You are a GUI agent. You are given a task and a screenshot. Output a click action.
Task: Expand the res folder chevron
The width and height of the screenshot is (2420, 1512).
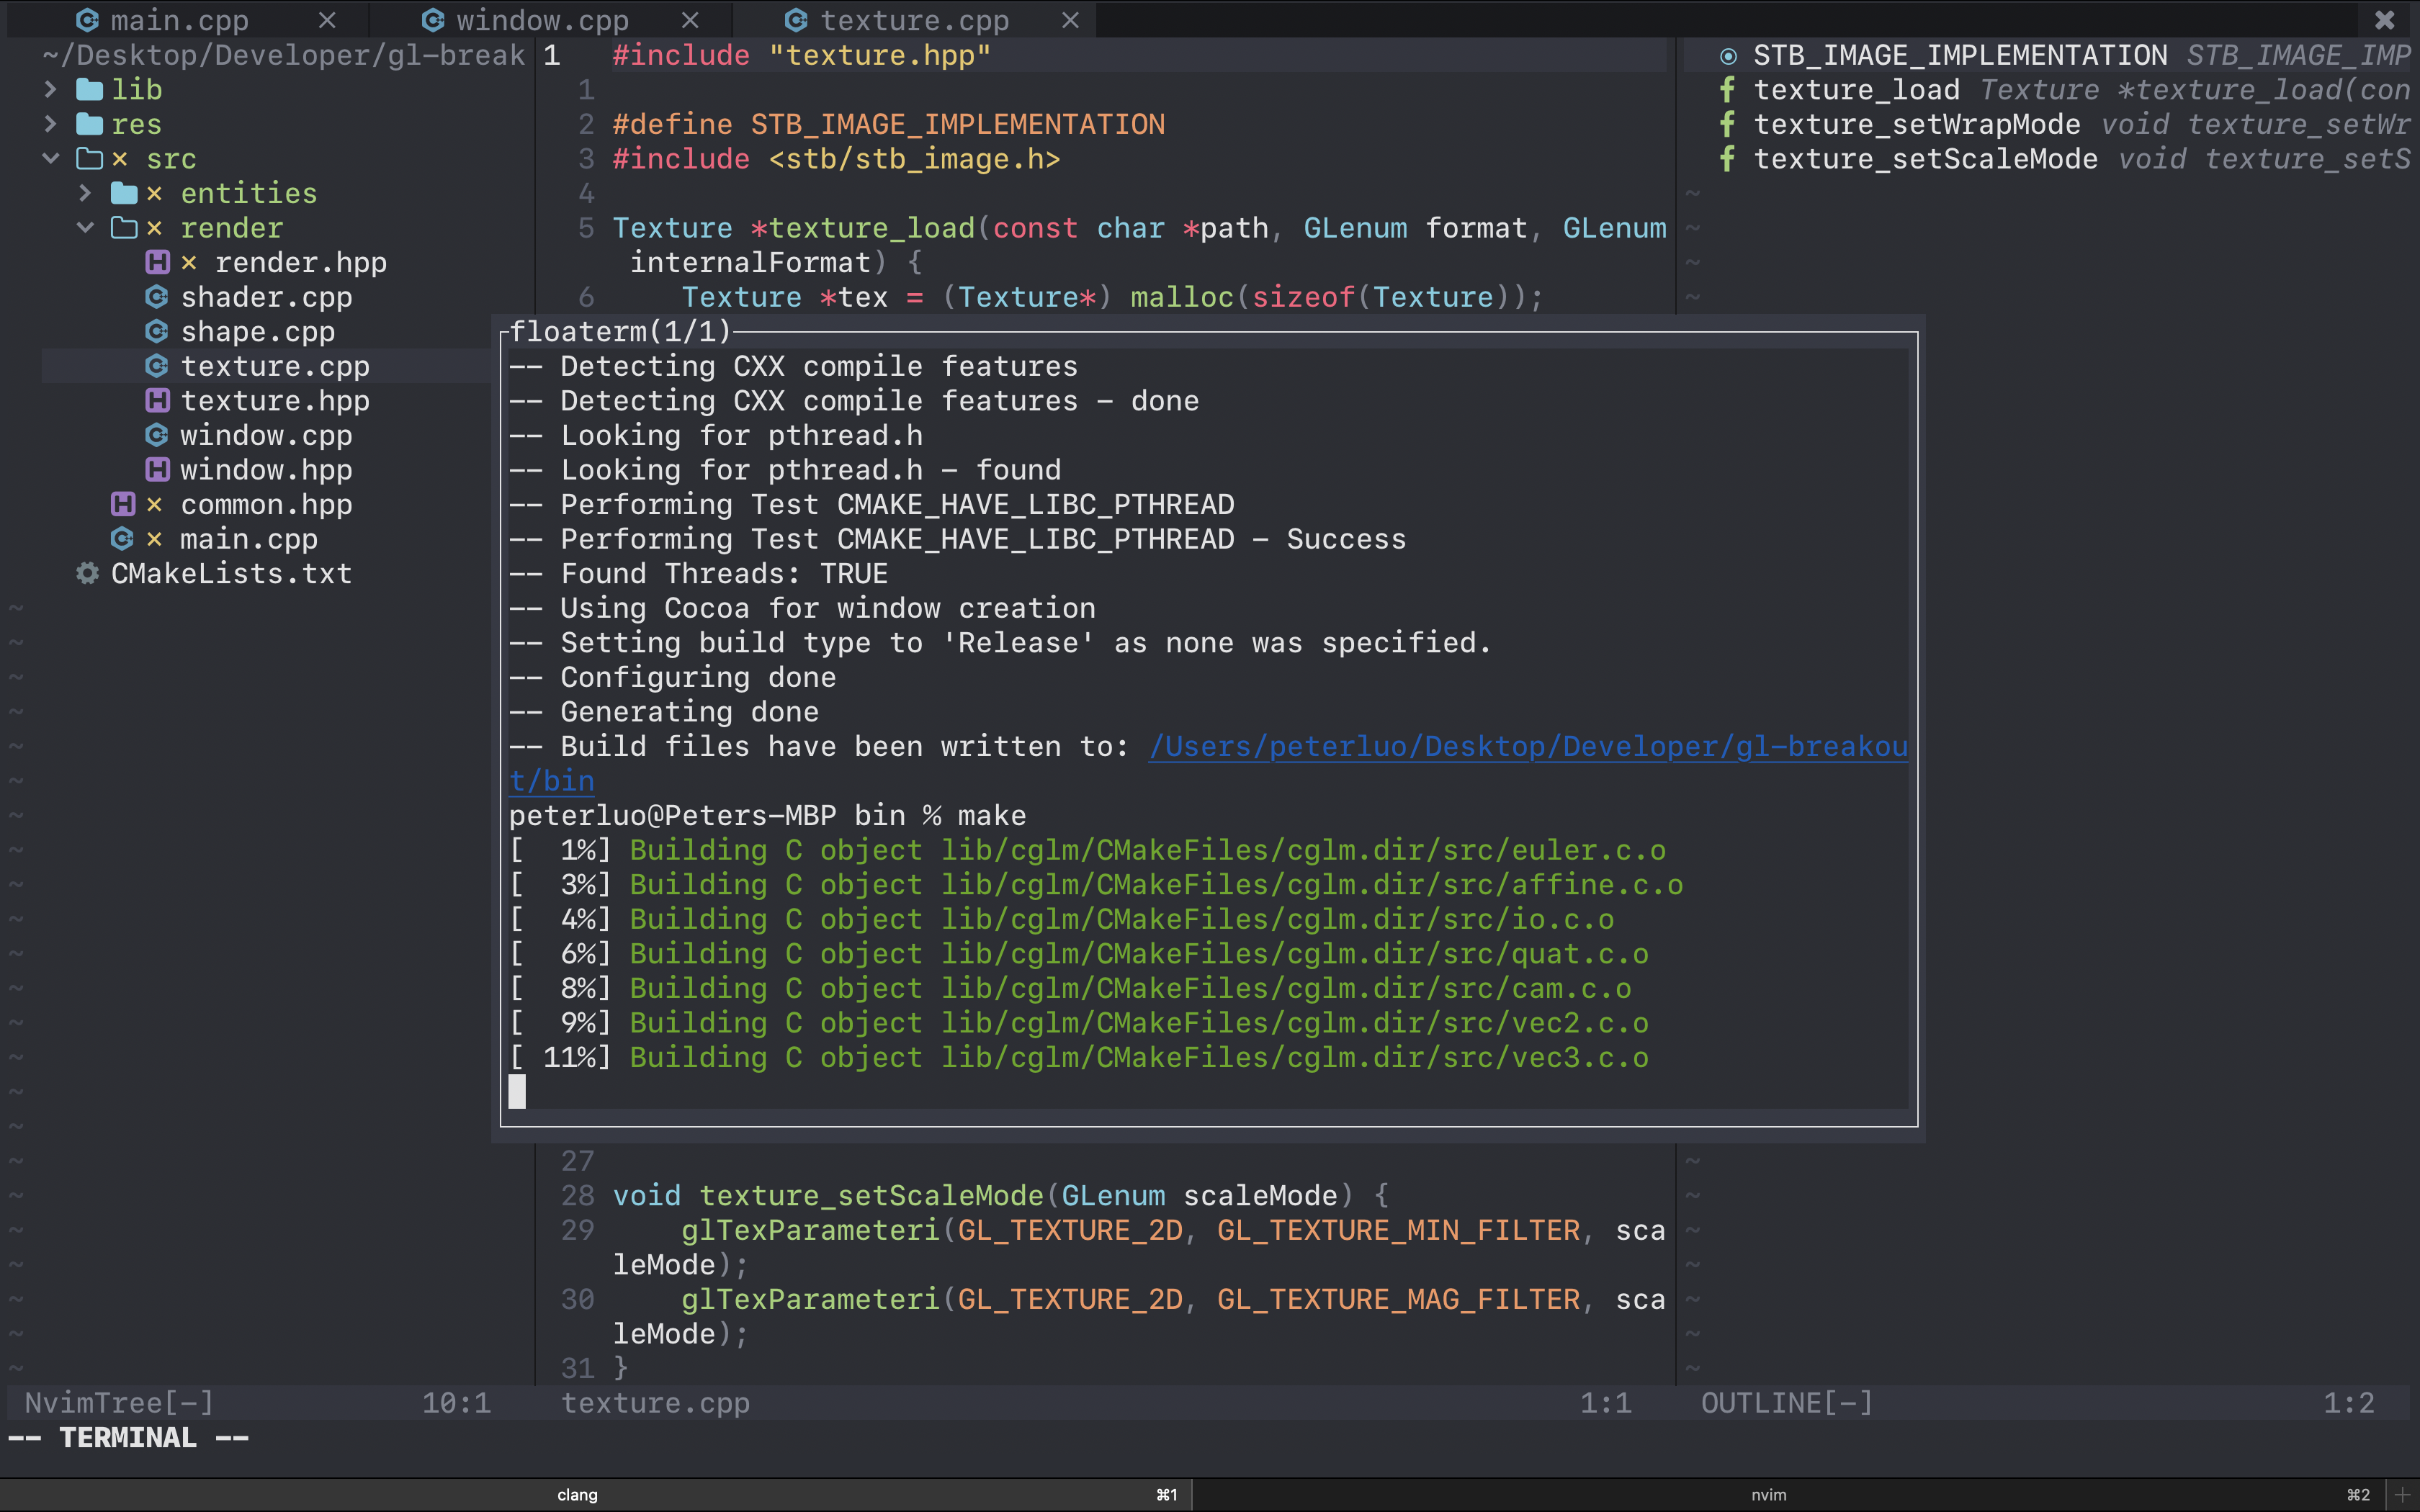[51, 124]
